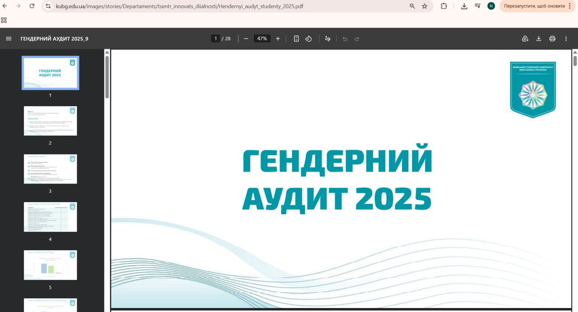Open the media controls icon
This screenshot has height=312, width=578.
click(x=478, y=6)
